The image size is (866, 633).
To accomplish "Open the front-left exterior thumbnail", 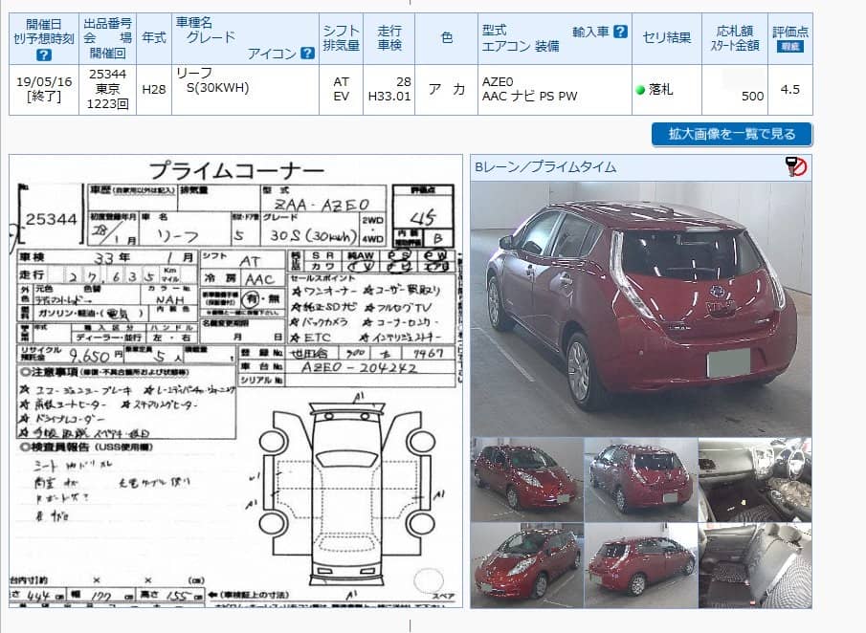I will 526,478.
